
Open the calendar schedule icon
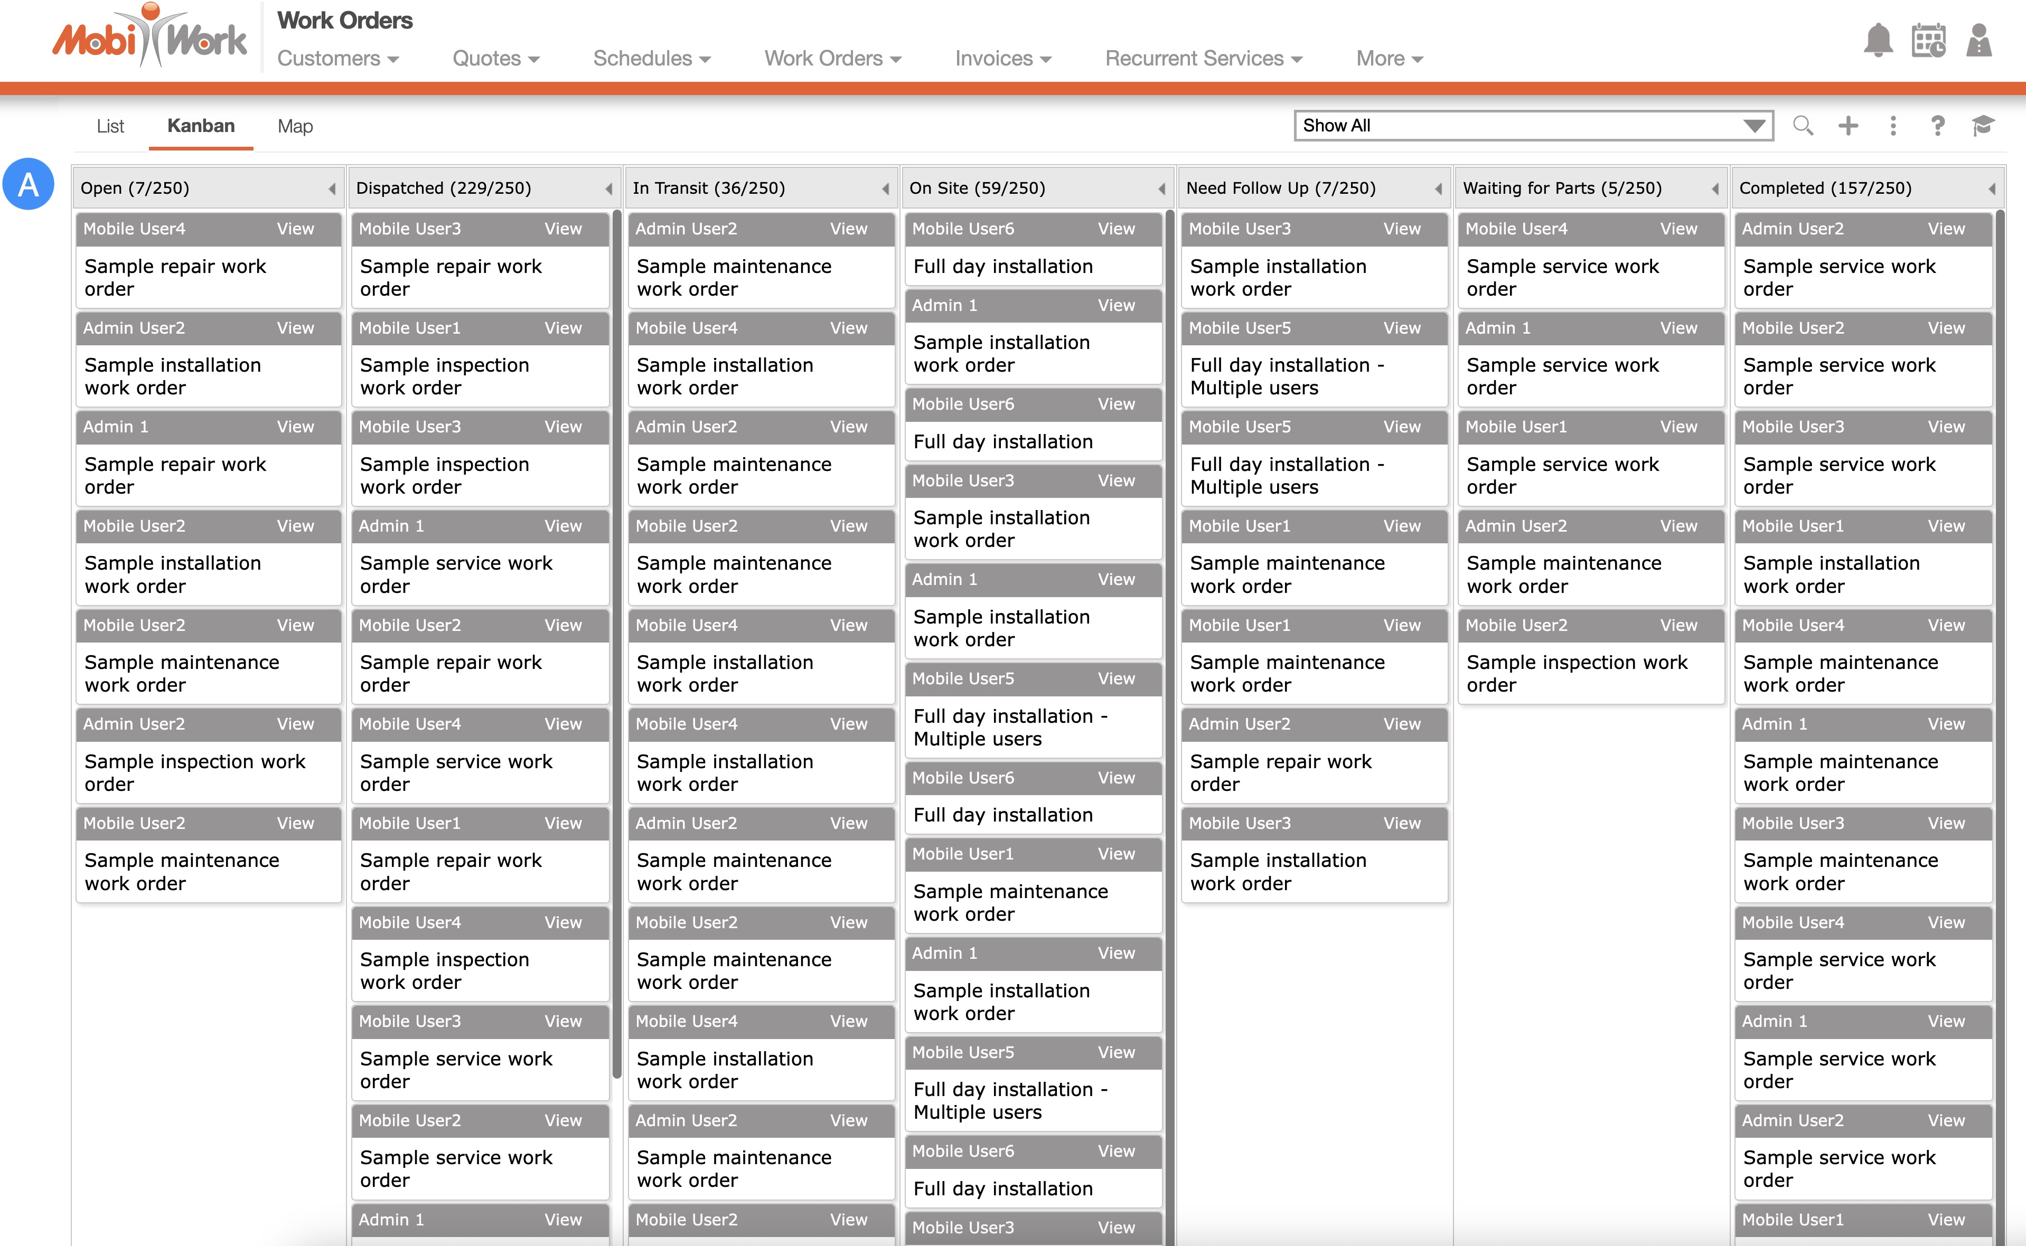click(x=1928, y=40)
